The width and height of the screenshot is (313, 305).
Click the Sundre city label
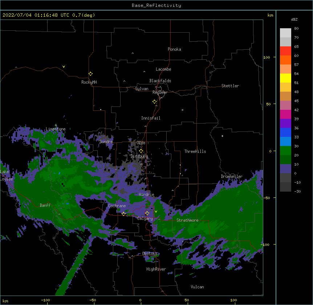106,142
